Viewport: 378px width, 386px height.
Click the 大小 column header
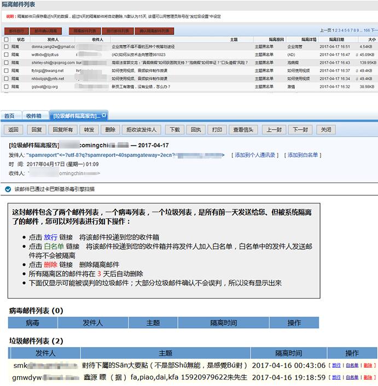372,39
